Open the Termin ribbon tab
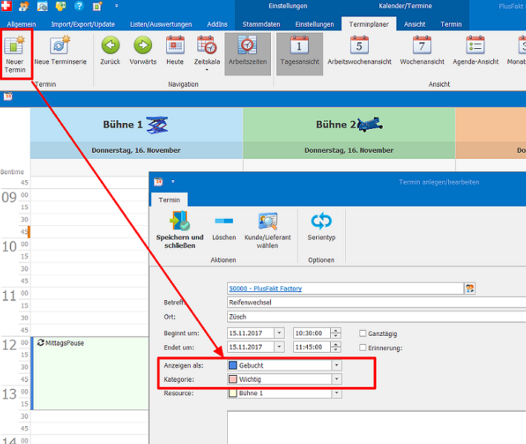526x444 pixels. coord(451,24)
